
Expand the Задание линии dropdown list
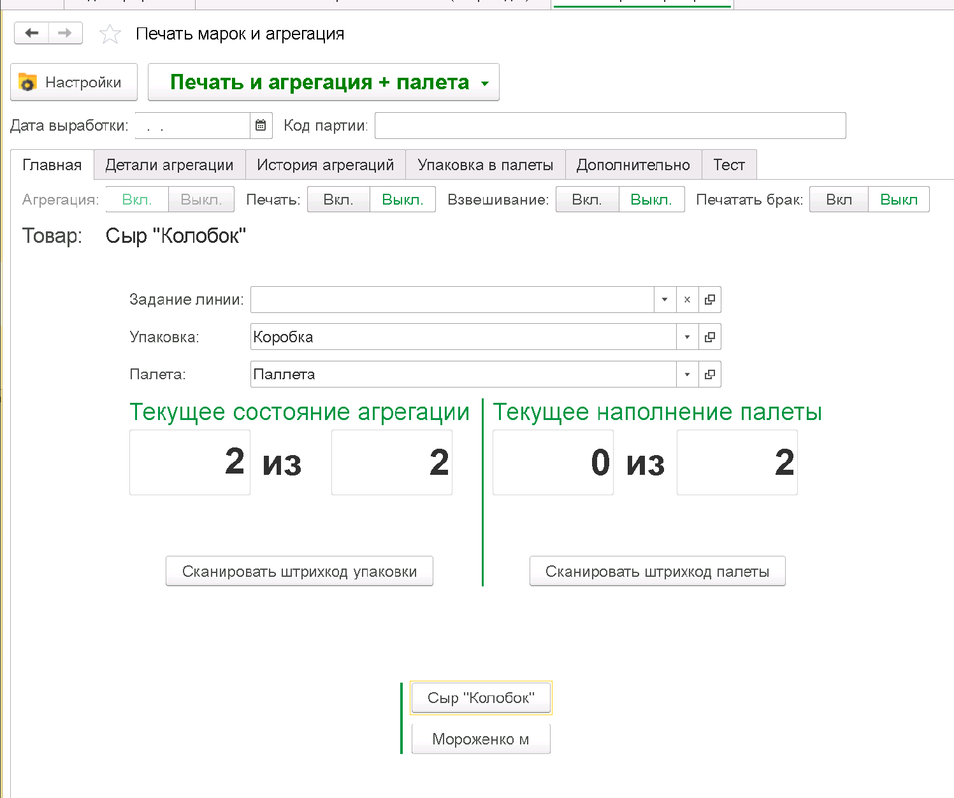pyautogui.click(x=665, y=300)
